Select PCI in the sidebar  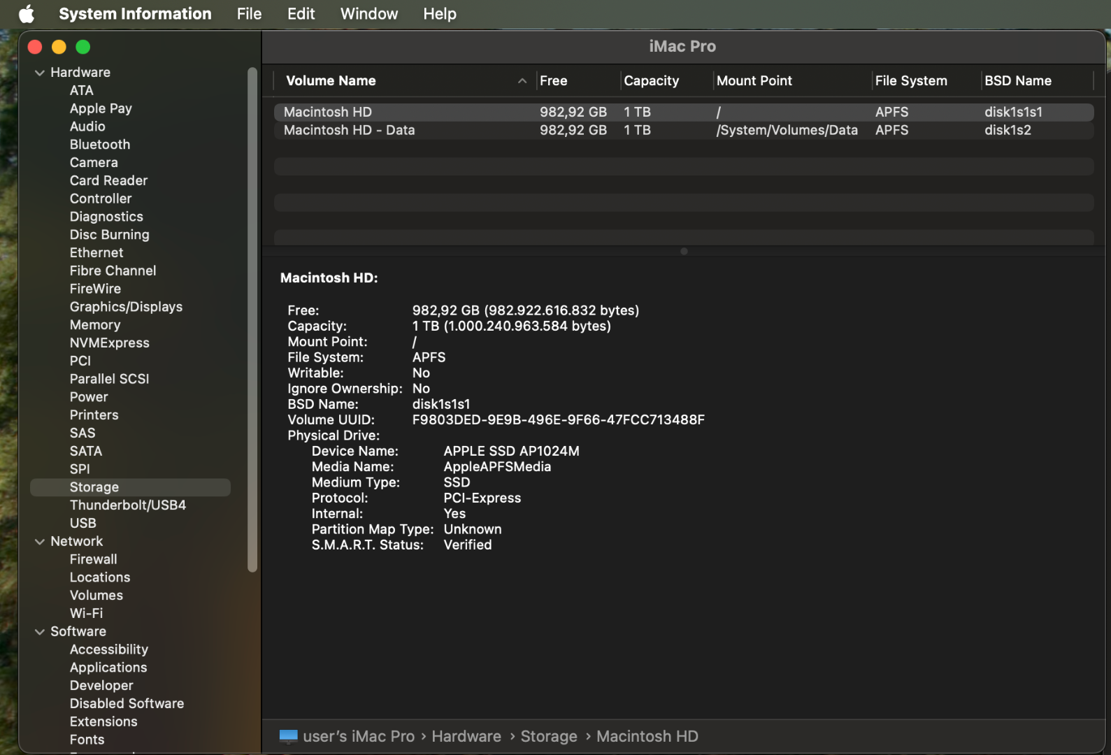tap(80, 361)
